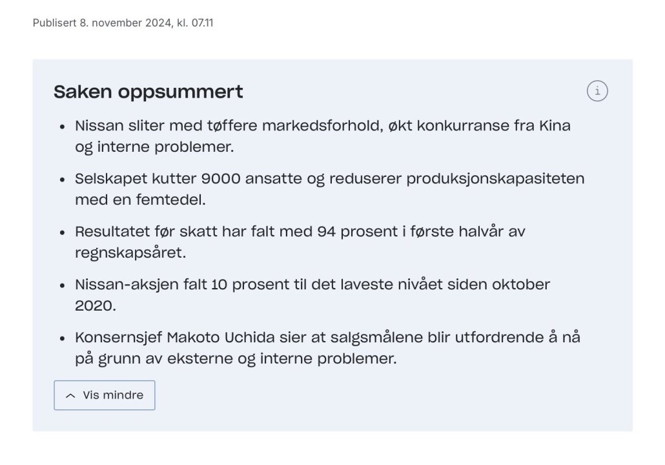
Task: Click the upward chevron beside "Vis mindre"
Action: click(71, 396)
